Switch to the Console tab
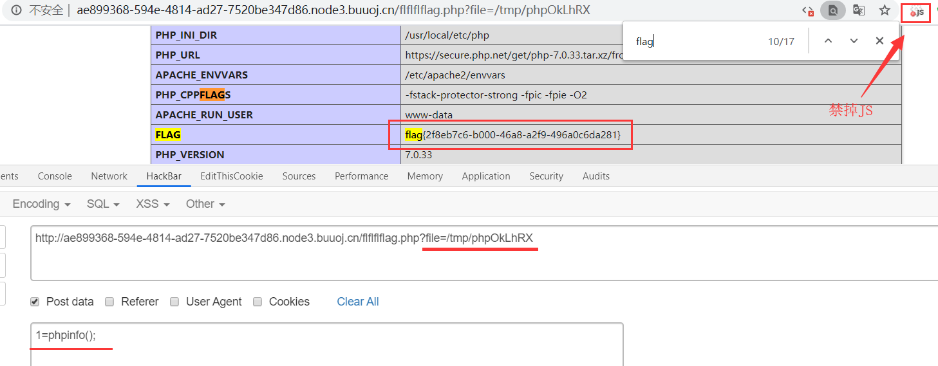This screenshot has width=938, height=366. click(55, 176)
